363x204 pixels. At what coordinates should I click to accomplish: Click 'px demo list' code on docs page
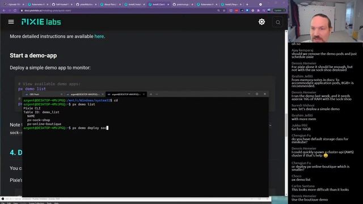pyautogui.click(x=32, y=89)
